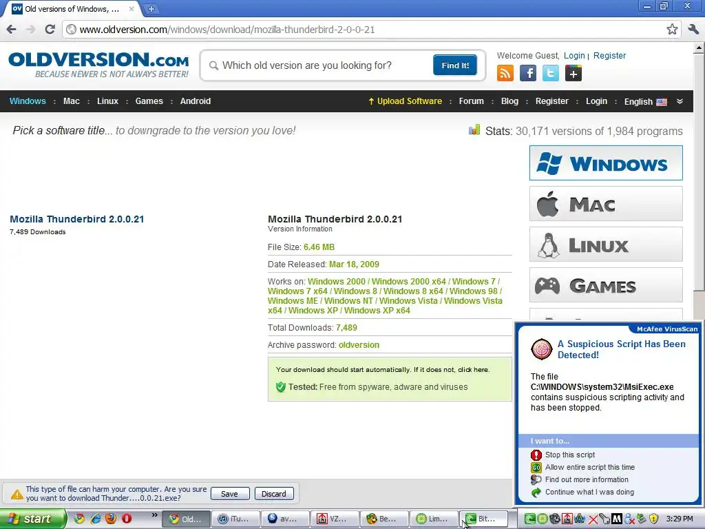Click the green arrow Continue icon
705x529 pixels.
[536, 492]
